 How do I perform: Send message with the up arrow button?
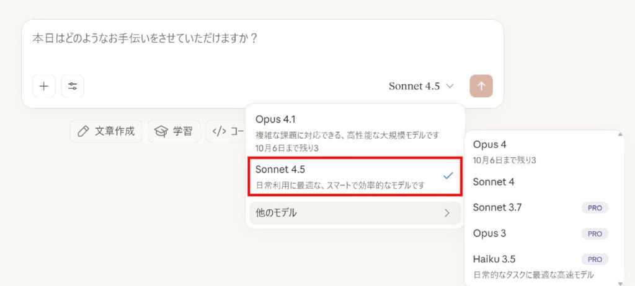pyautogui.click(x=481, y=86)
